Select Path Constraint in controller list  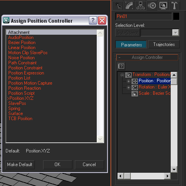point(22,63)
